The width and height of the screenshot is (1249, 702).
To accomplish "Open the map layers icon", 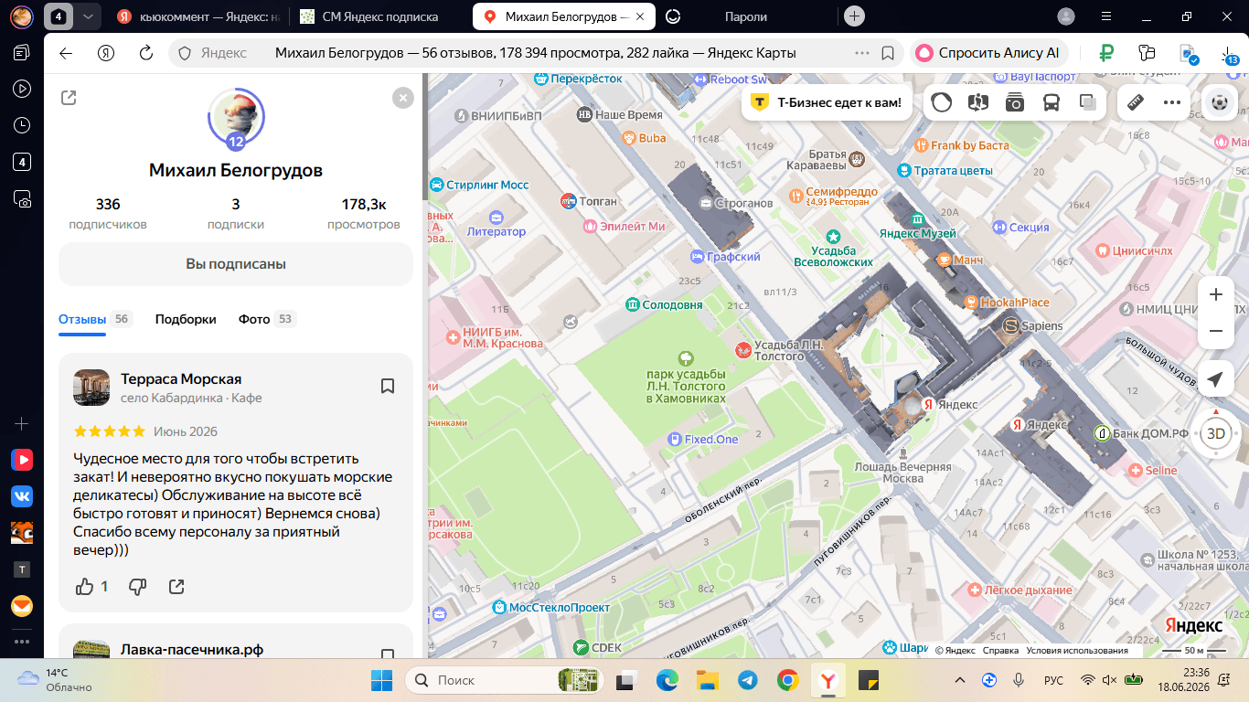I will [1088, 102].
